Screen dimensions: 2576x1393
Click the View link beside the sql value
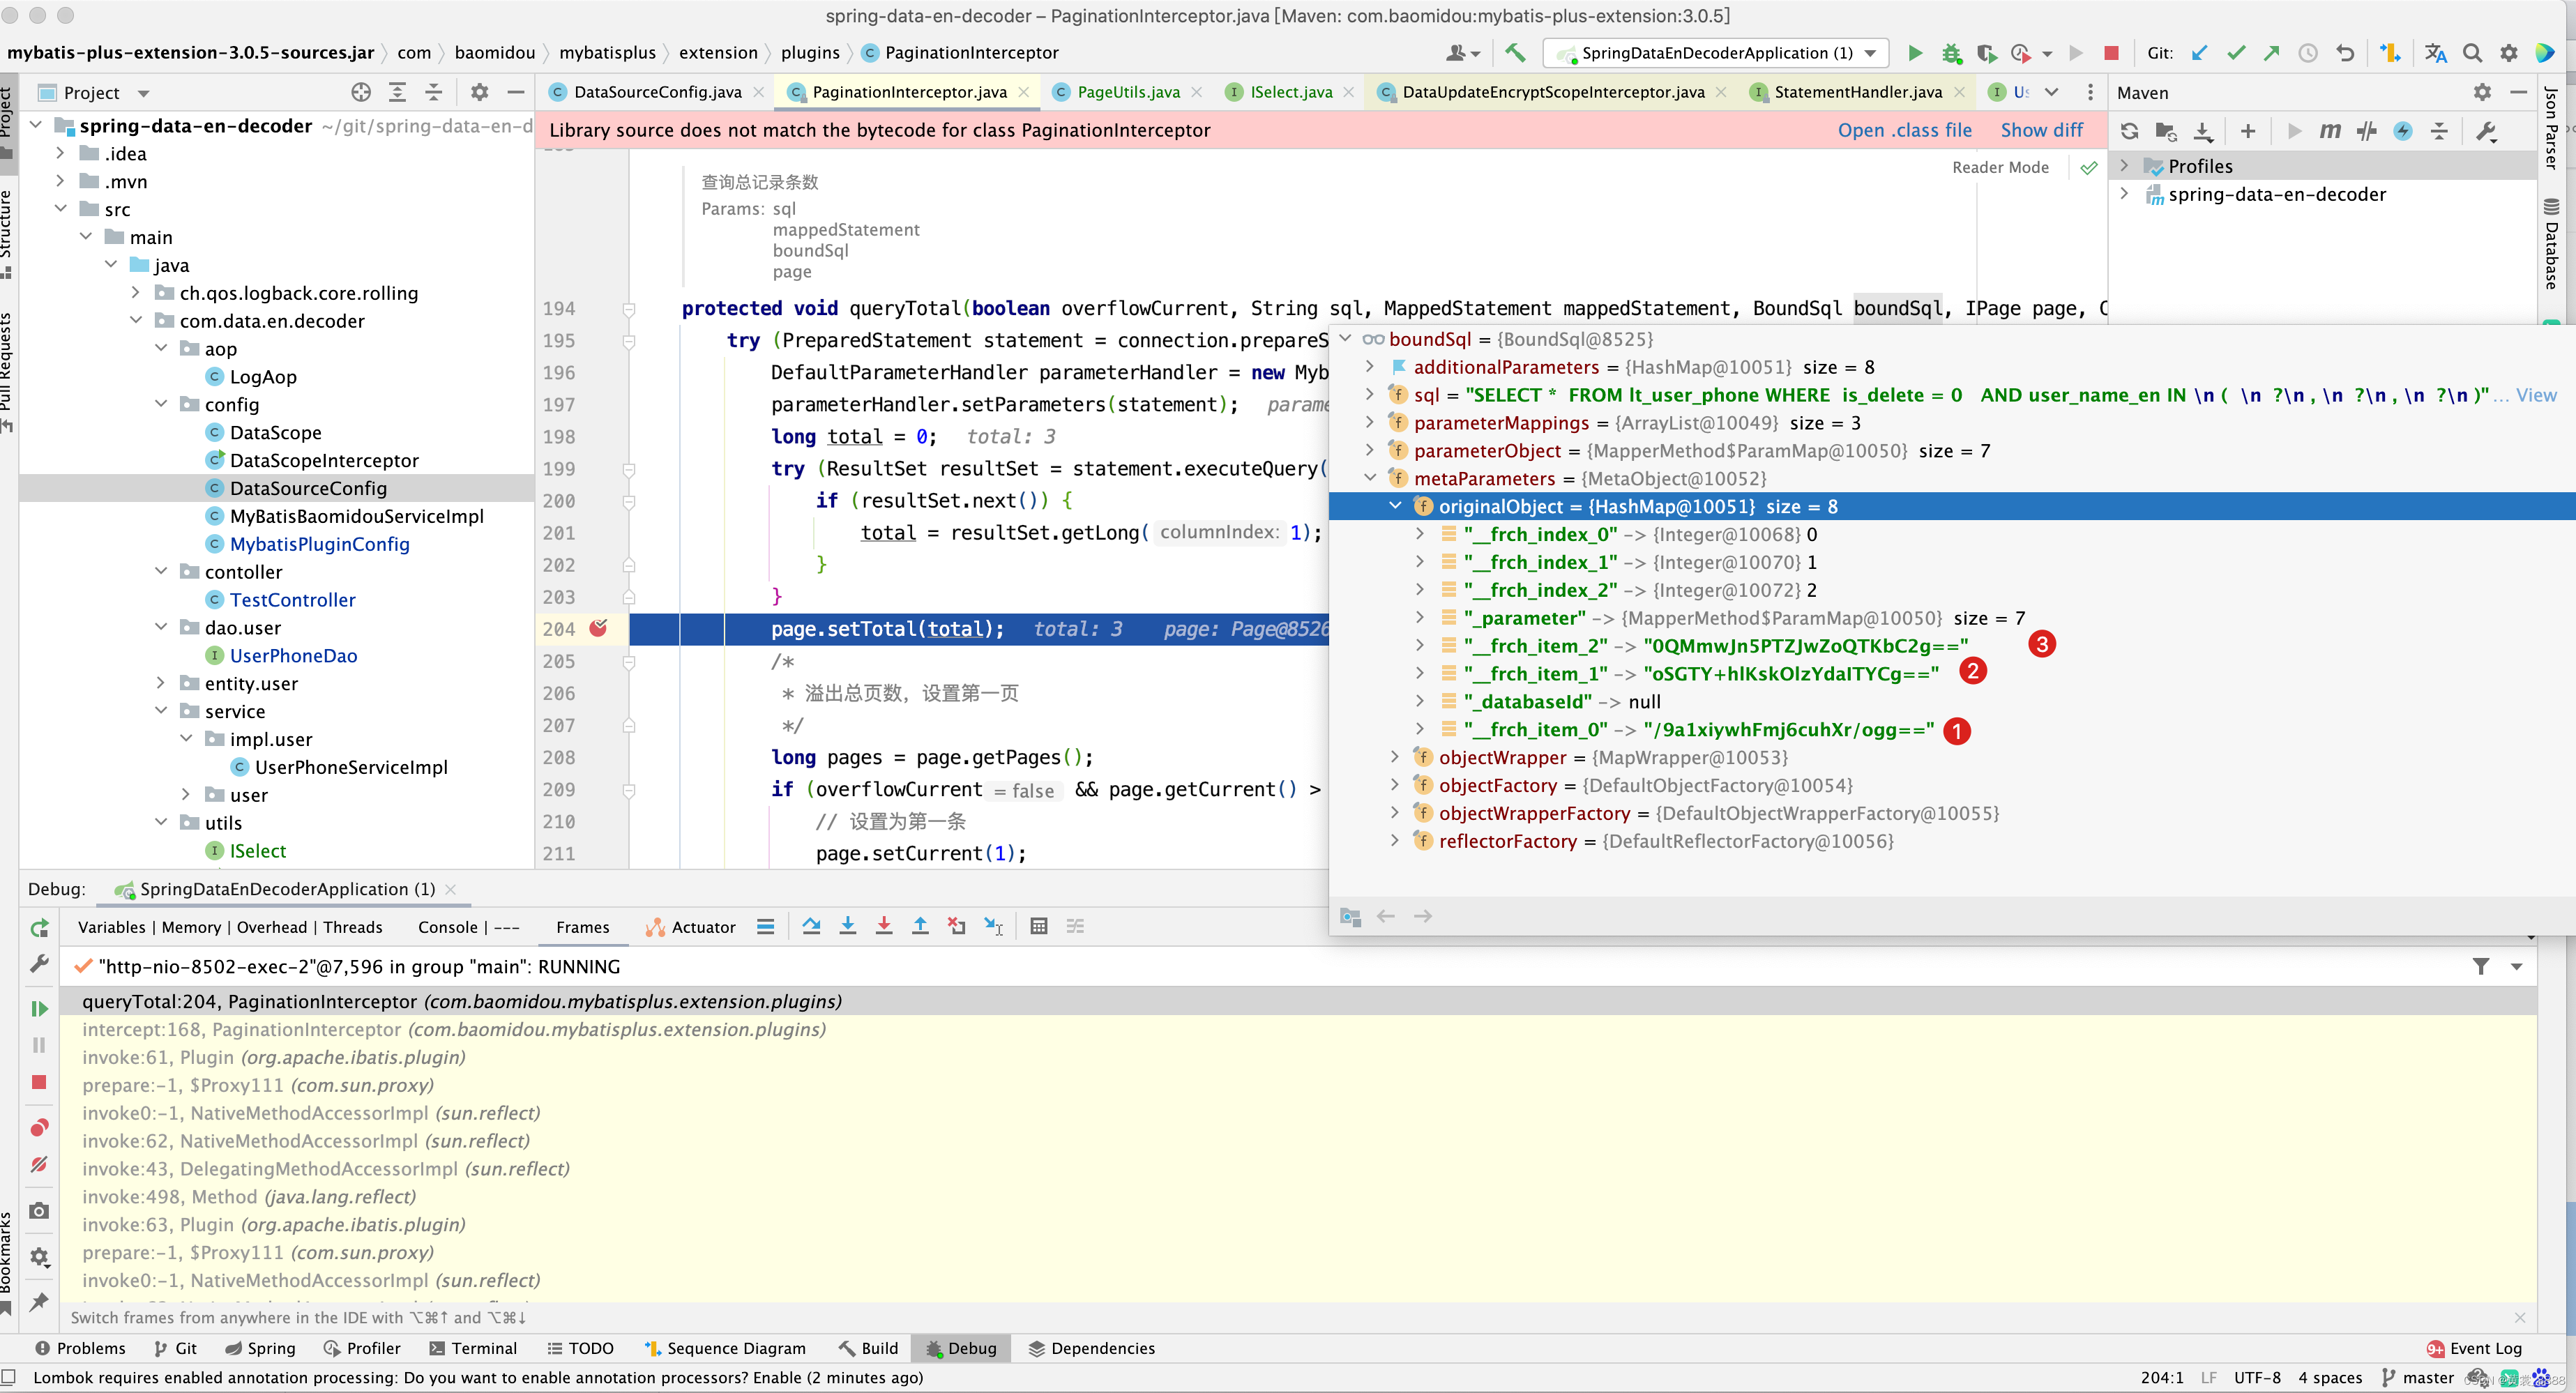[2535, 395]
